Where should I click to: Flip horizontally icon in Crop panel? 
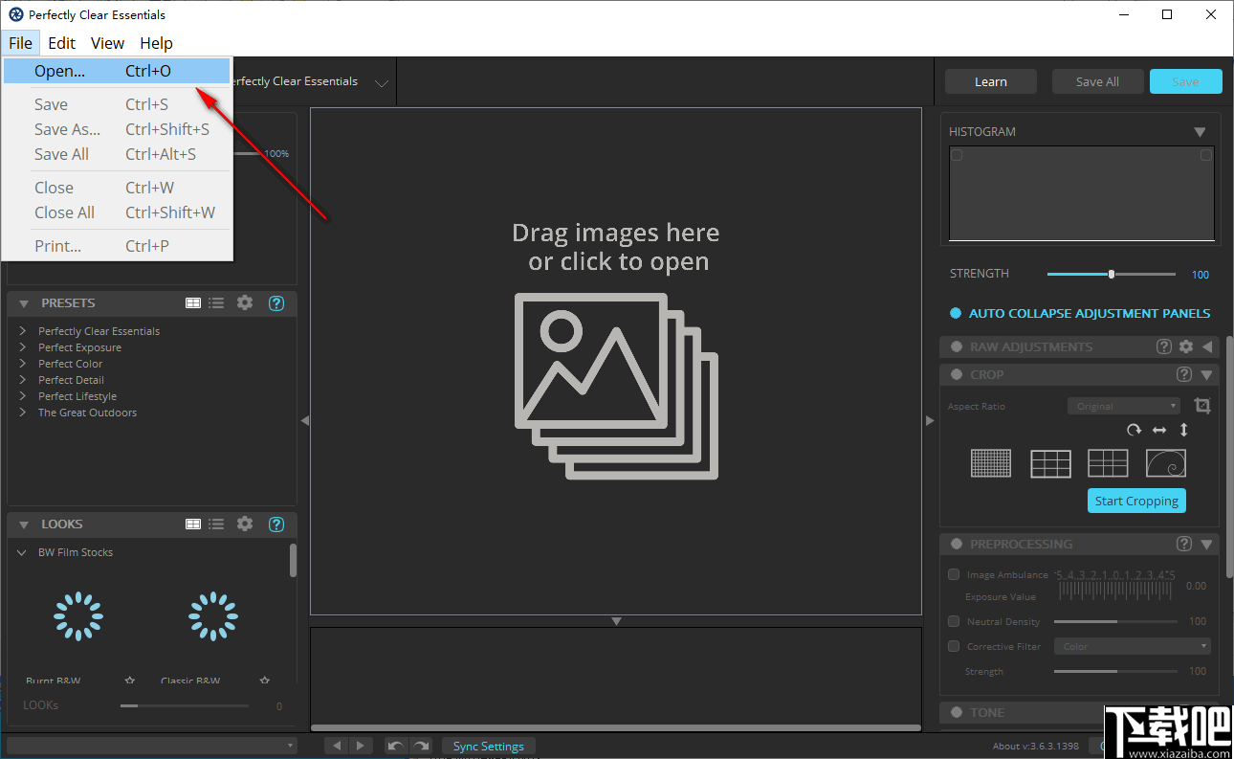[x=1159, y=431]
